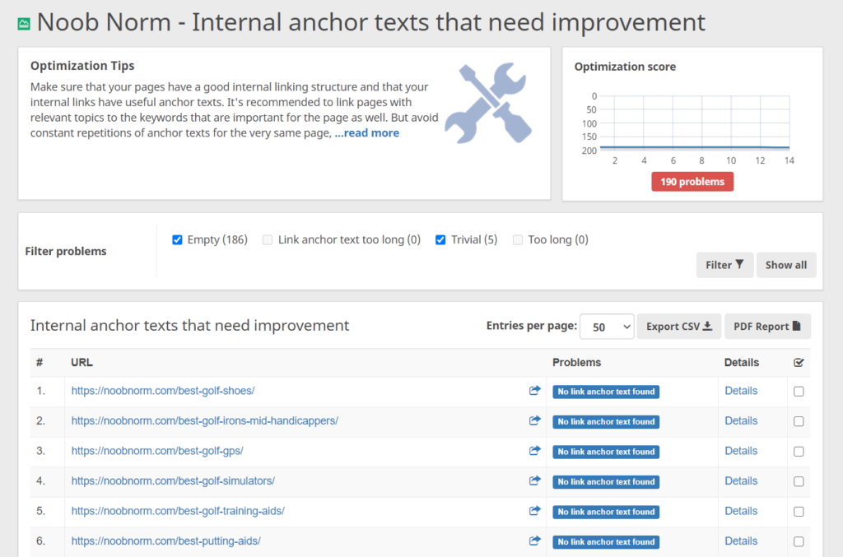843x557 pixels.
Task: Generate the PDF Report
Action: pyautogui.click(x=767, y=327)
